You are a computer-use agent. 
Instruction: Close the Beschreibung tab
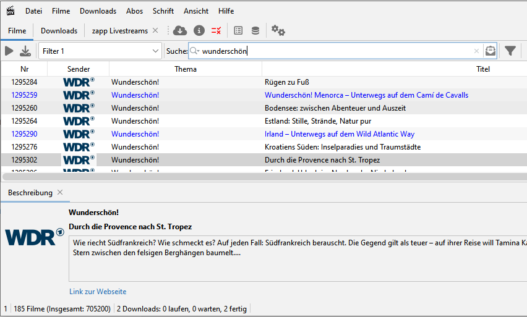coord(60,192)
